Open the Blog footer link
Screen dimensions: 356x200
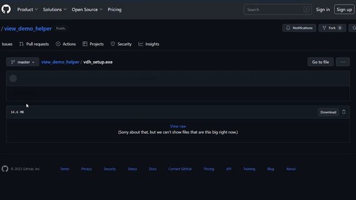[x=271, y=169]
